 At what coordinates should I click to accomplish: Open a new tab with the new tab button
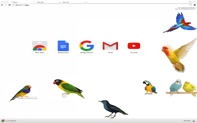point(90,2)
